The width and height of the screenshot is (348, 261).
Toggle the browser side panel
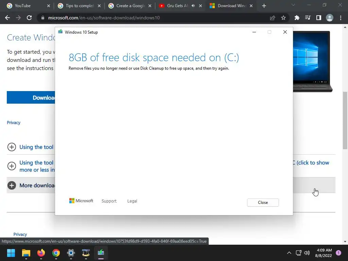319,18
